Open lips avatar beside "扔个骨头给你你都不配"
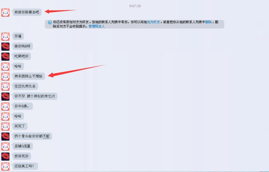This screenshot has height=172, width=269. point(5,137)
